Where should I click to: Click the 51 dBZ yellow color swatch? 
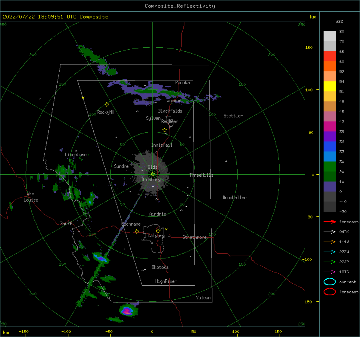point(330,86)
